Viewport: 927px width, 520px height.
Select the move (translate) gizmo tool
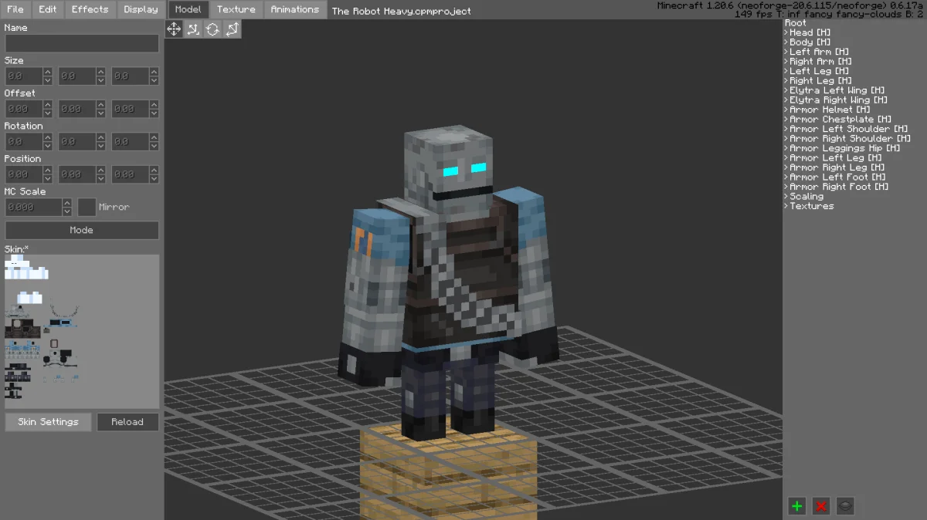174,29
